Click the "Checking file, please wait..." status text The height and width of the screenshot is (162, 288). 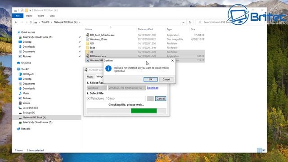click(x=126, y=105)
